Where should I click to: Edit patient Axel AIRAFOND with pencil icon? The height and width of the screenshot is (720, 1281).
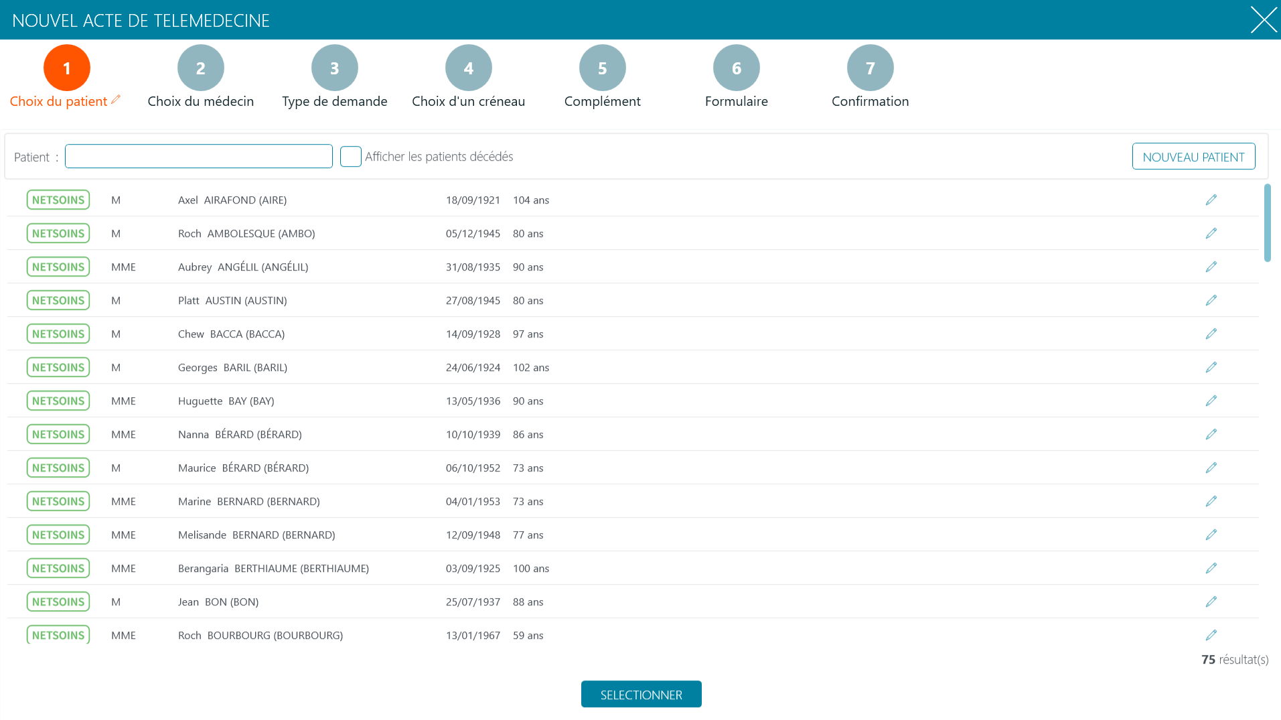coord(1211,200)
